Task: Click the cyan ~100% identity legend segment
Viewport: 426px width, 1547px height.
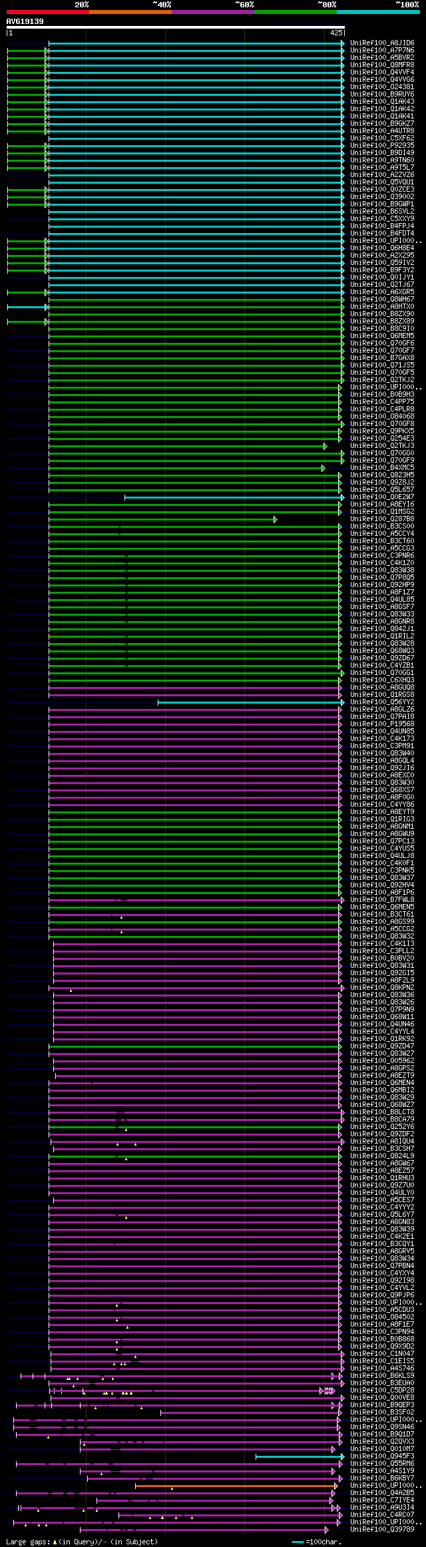Action: click(378, 11)
